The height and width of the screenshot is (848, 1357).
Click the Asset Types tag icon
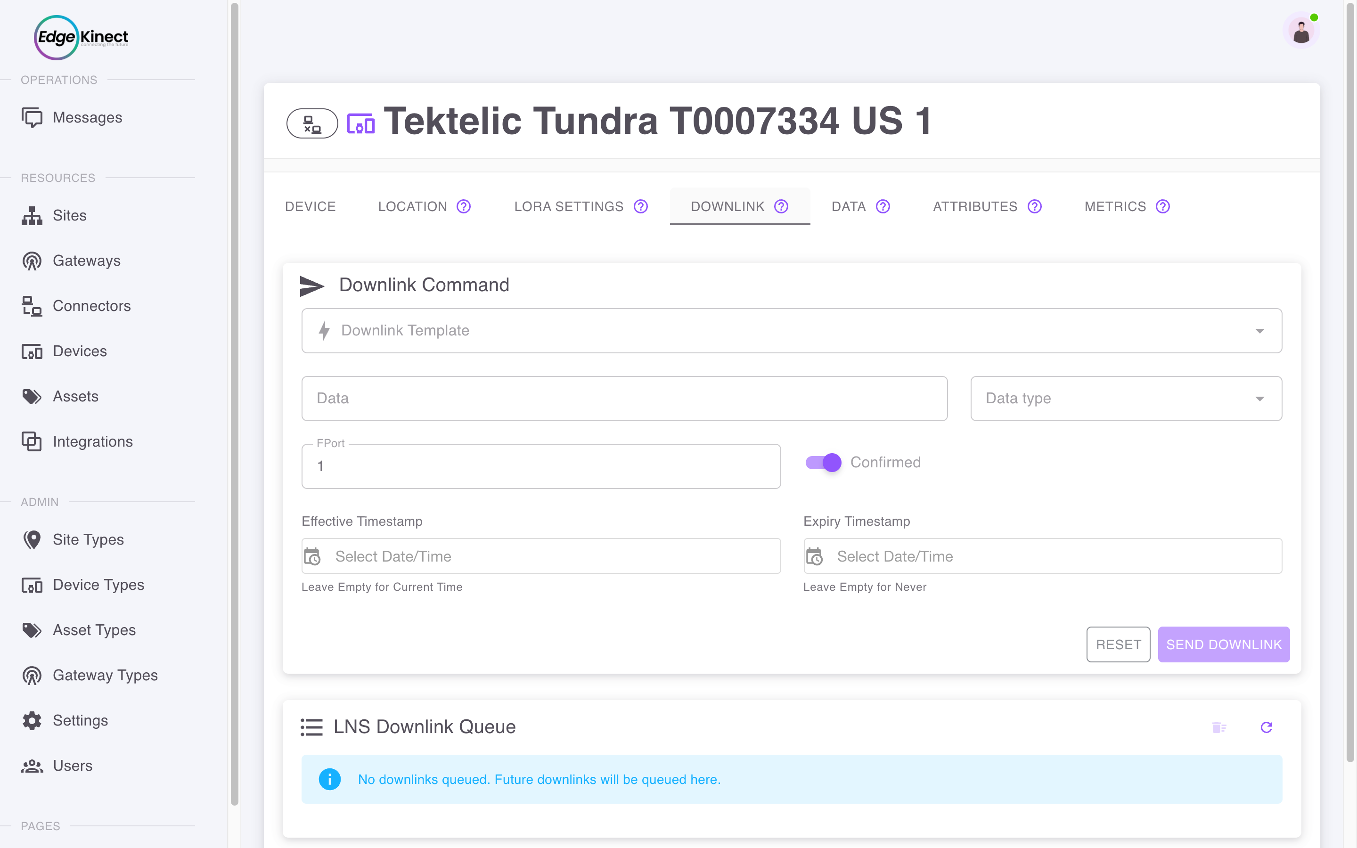32,630
